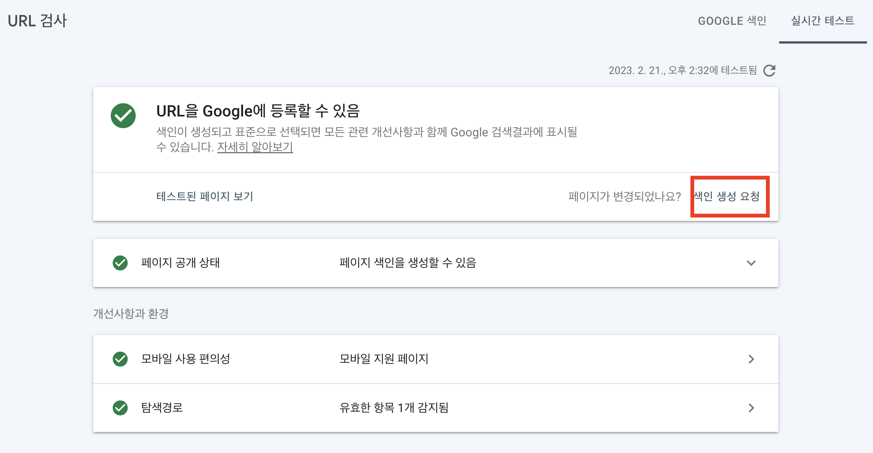Click the 탐색경로 row label
Image resolution: width=873 pixels, height=453 pixels.
162,408
